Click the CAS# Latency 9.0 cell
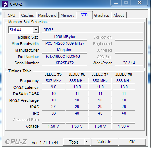Screen dimensions: 151x148 pos(53,87)
